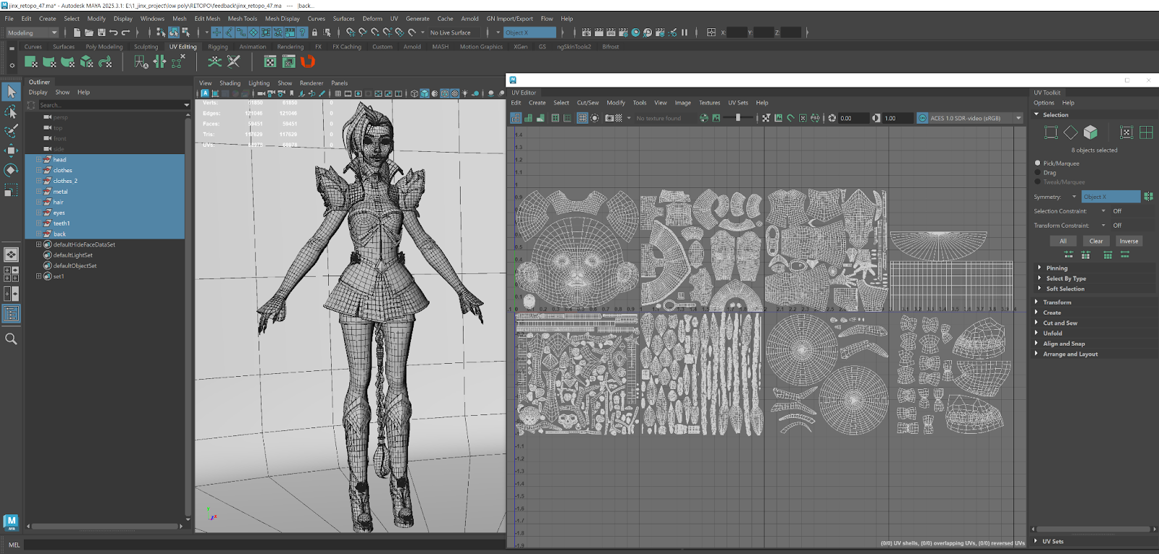Click the Save Scene icon

tap(101, 33)
